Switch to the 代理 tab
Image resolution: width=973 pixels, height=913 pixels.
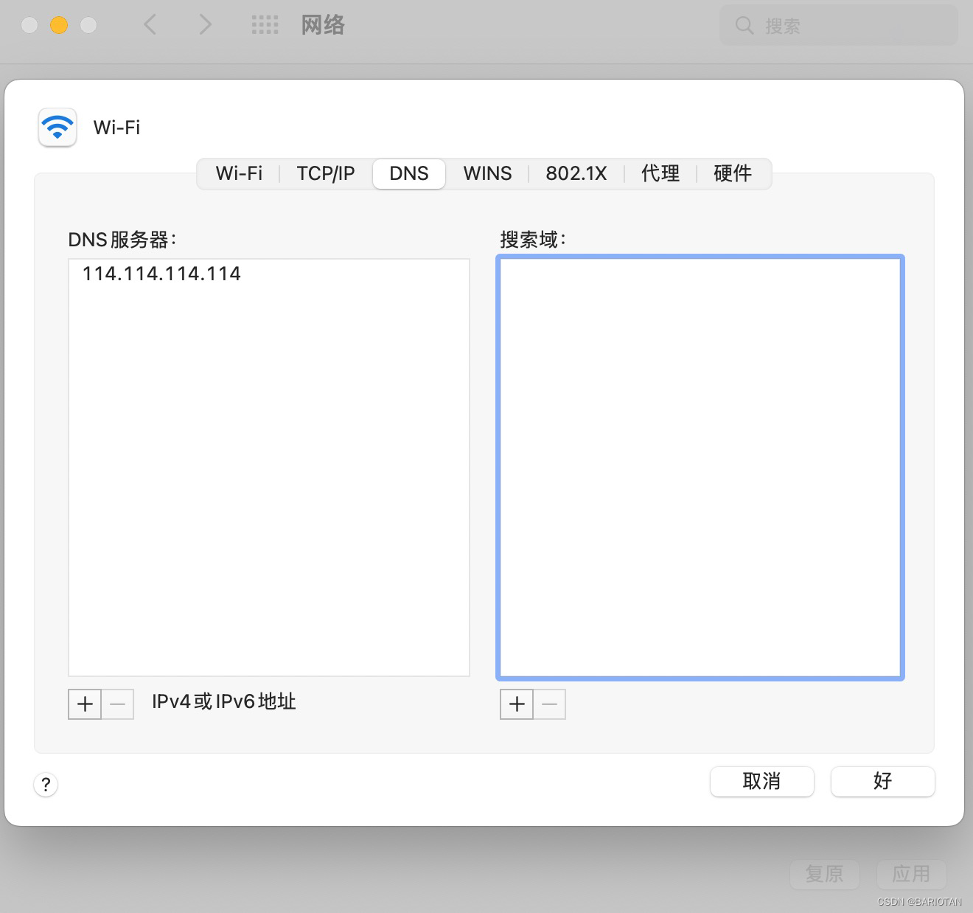[660, 173]
